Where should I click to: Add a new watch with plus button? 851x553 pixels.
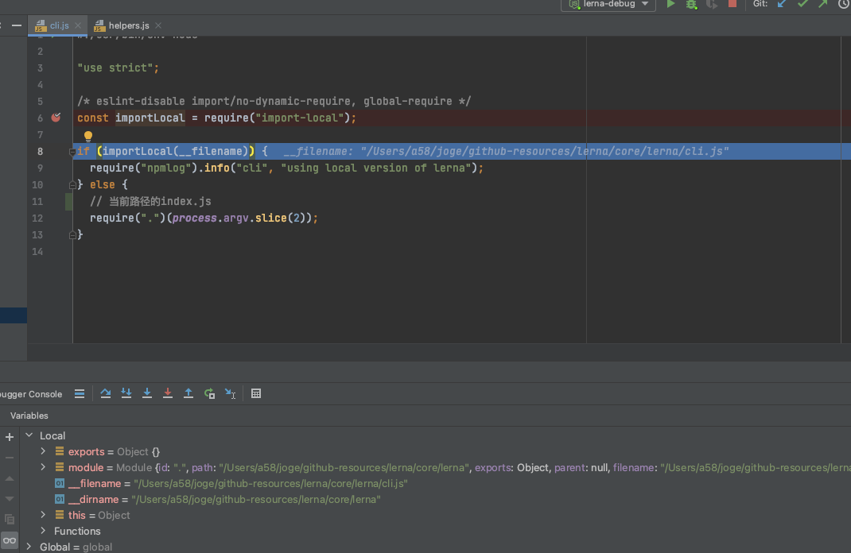pos(10,437)
